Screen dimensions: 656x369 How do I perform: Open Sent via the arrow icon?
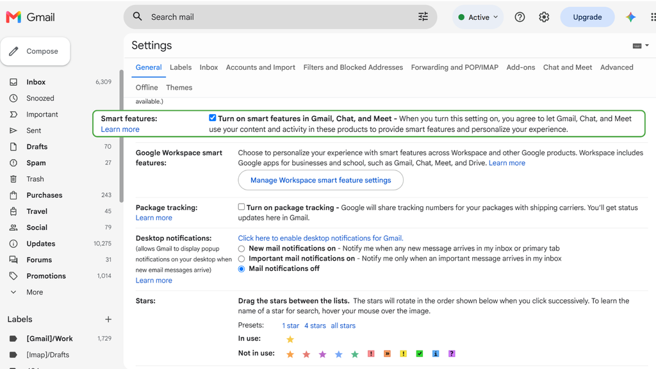click(13, 131)
